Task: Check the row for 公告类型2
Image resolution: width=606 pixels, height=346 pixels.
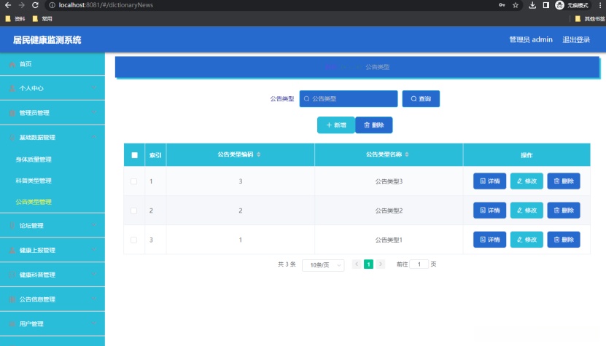Action: click(x=133, y=211)
